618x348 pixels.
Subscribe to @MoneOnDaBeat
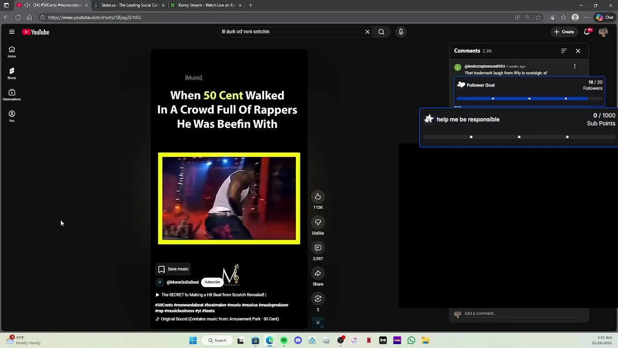pyautogui.click(x=212, y=282)
